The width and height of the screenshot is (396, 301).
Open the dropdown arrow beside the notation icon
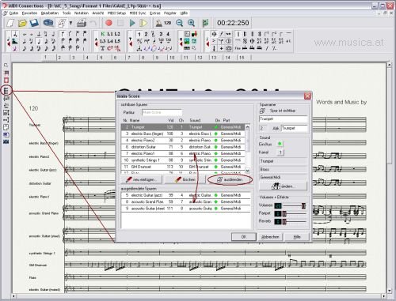(x=70, y=23)
